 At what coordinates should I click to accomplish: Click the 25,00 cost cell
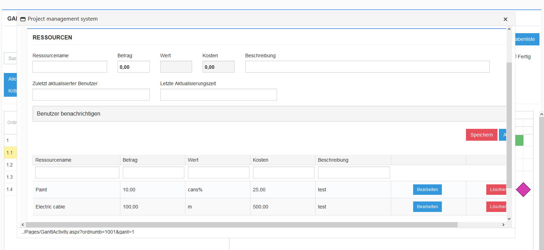pos(283,190)
